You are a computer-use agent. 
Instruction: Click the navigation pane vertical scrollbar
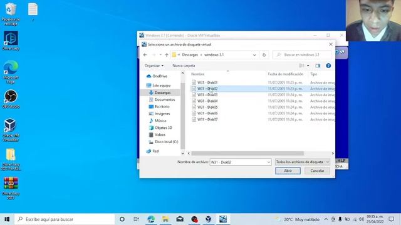(182, 116)
